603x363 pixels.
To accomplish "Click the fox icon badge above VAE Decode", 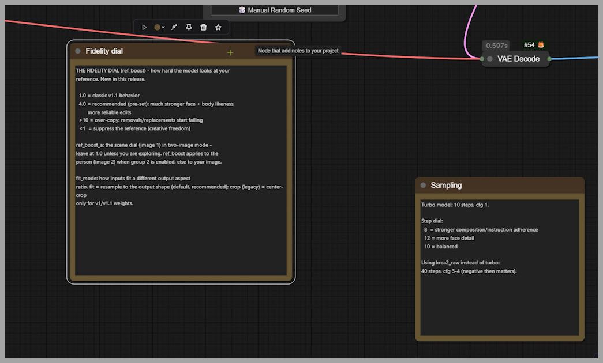I will click(x=541, y=45).
